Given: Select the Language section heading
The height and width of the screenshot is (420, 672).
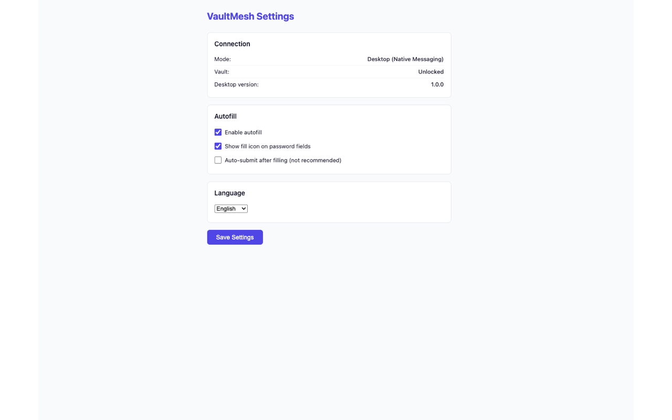Looking at the screenshot, I should pos(229,193).
